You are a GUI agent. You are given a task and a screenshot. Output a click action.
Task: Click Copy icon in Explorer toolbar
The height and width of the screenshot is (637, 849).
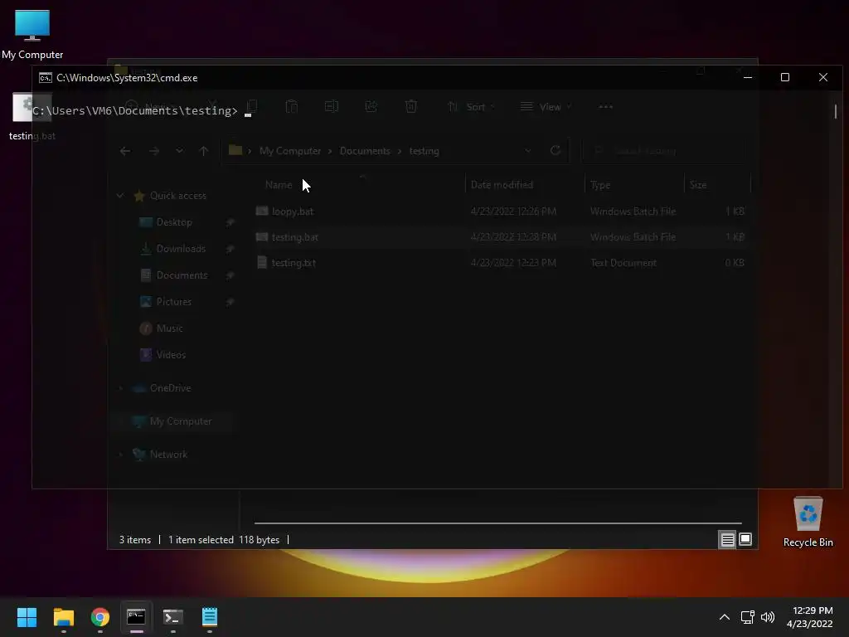[x=251, y=107]
